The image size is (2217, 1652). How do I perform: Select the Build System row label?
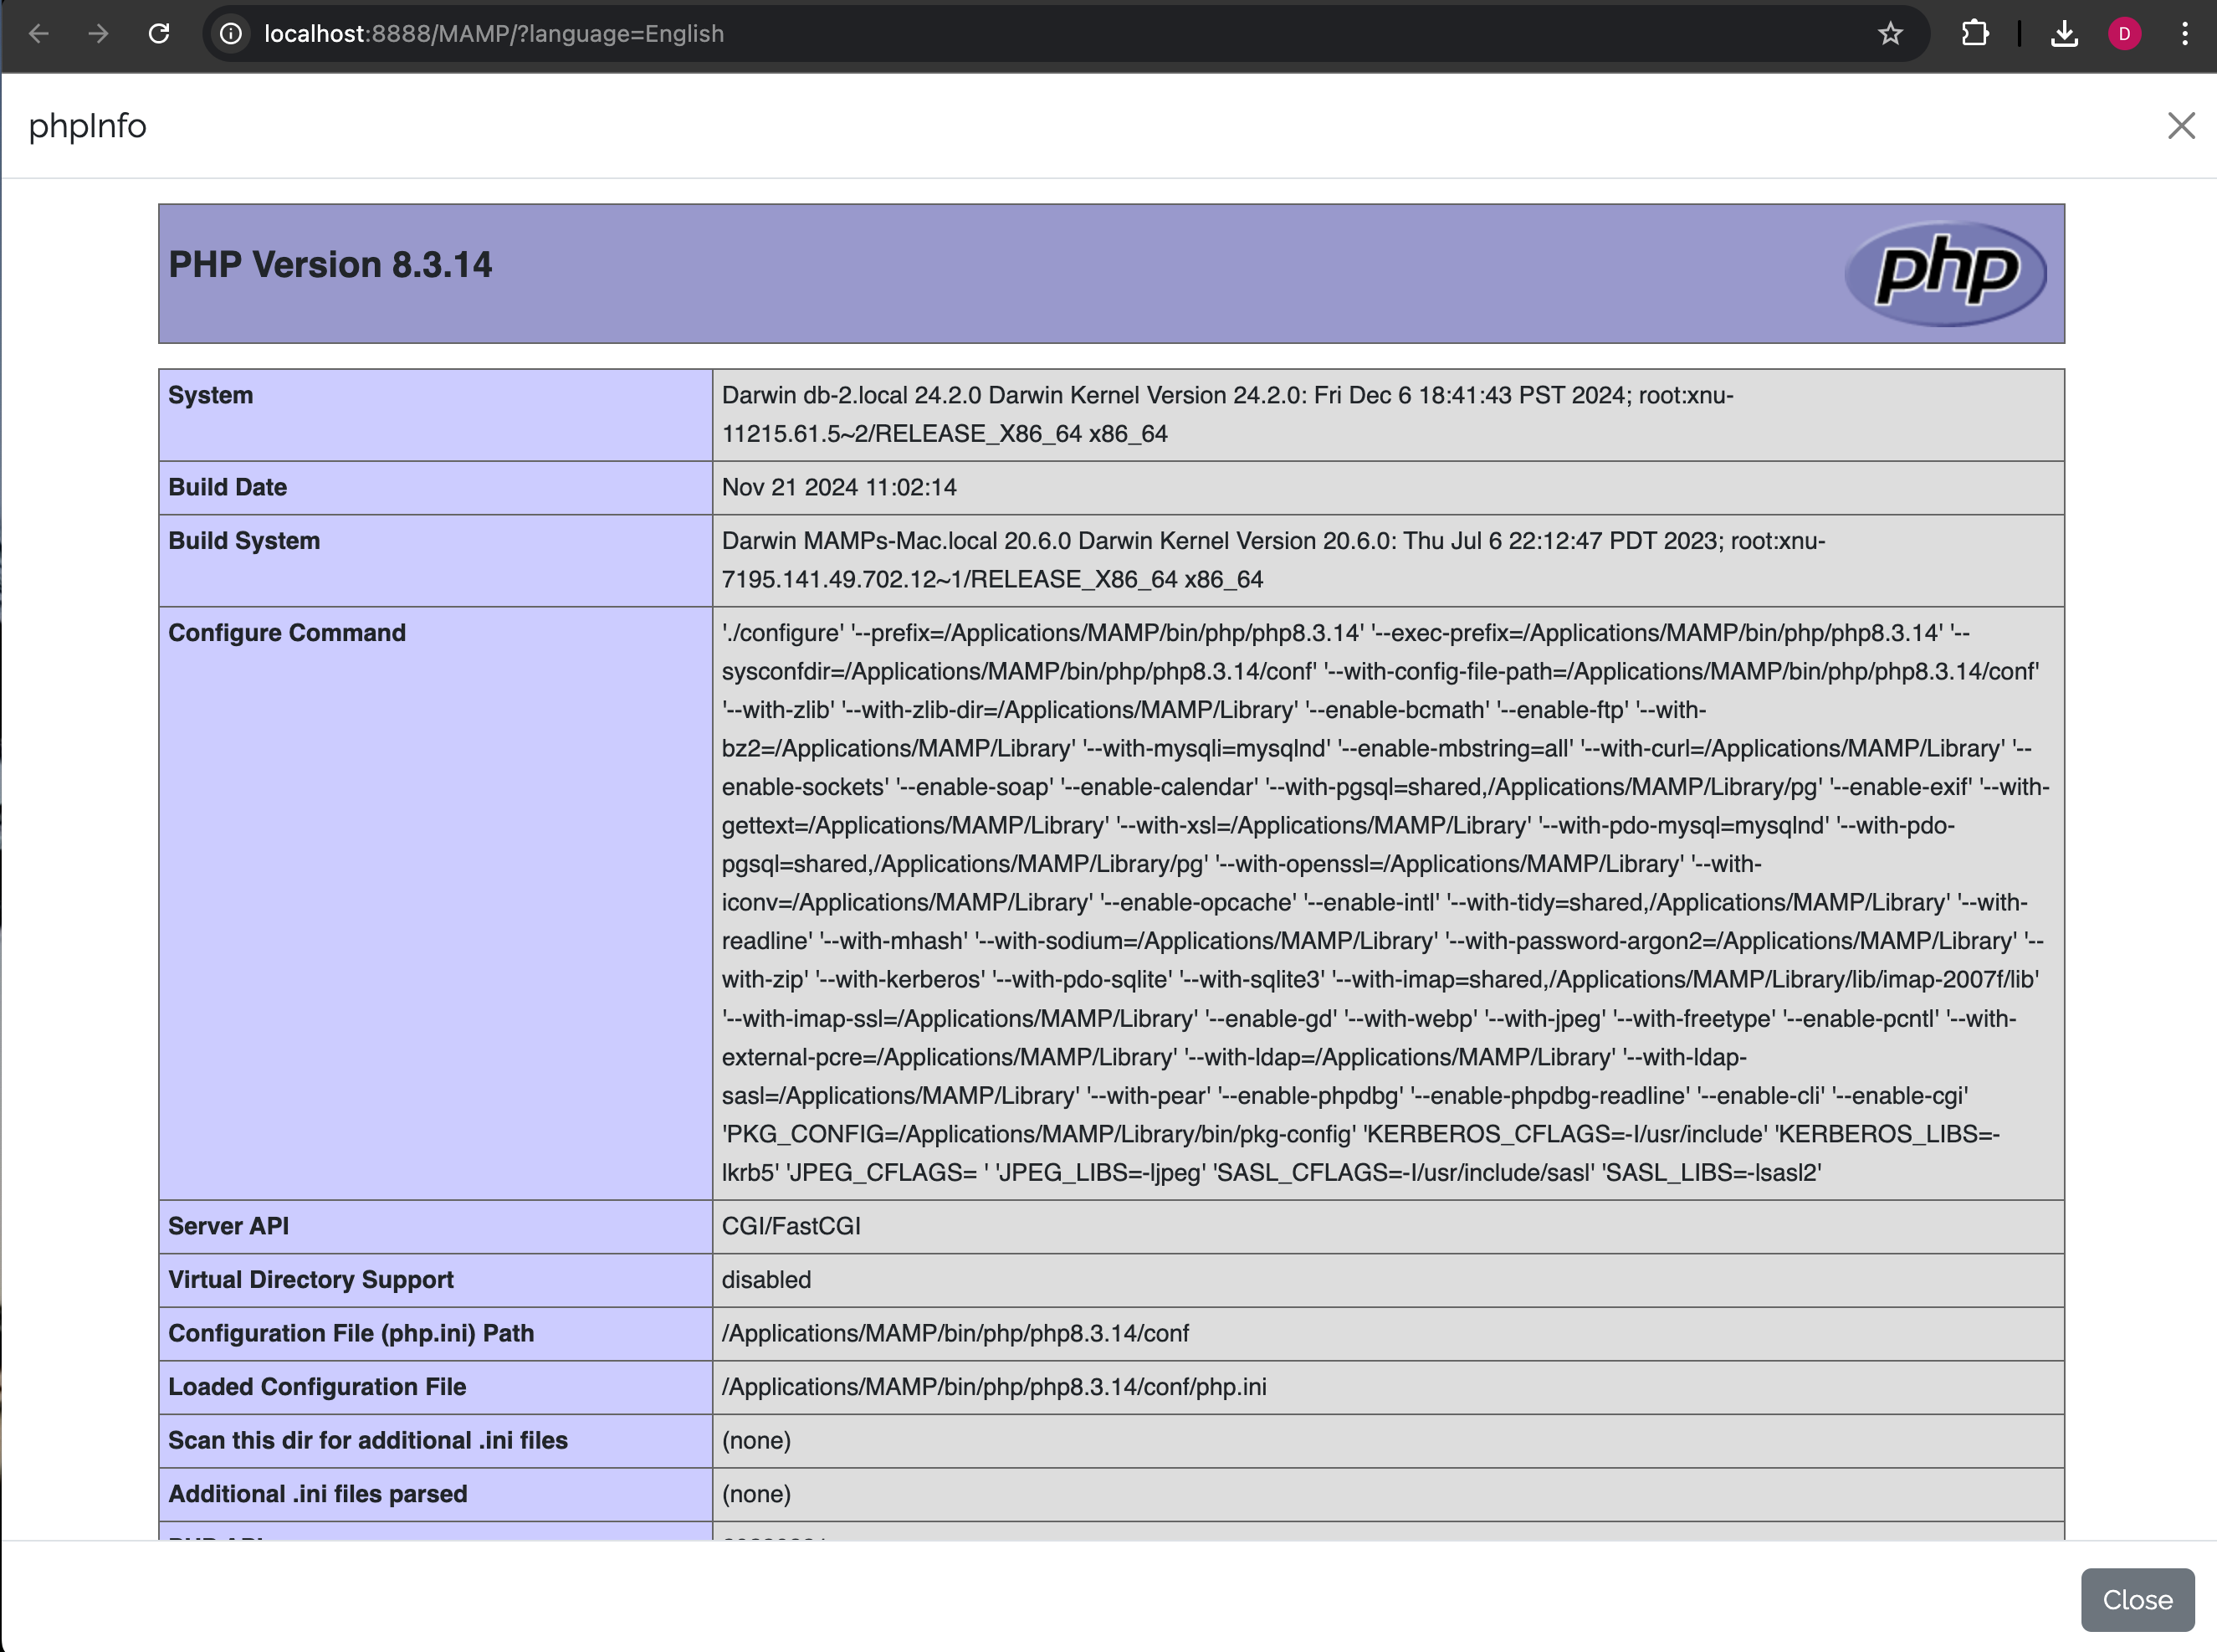pos(244,541)
